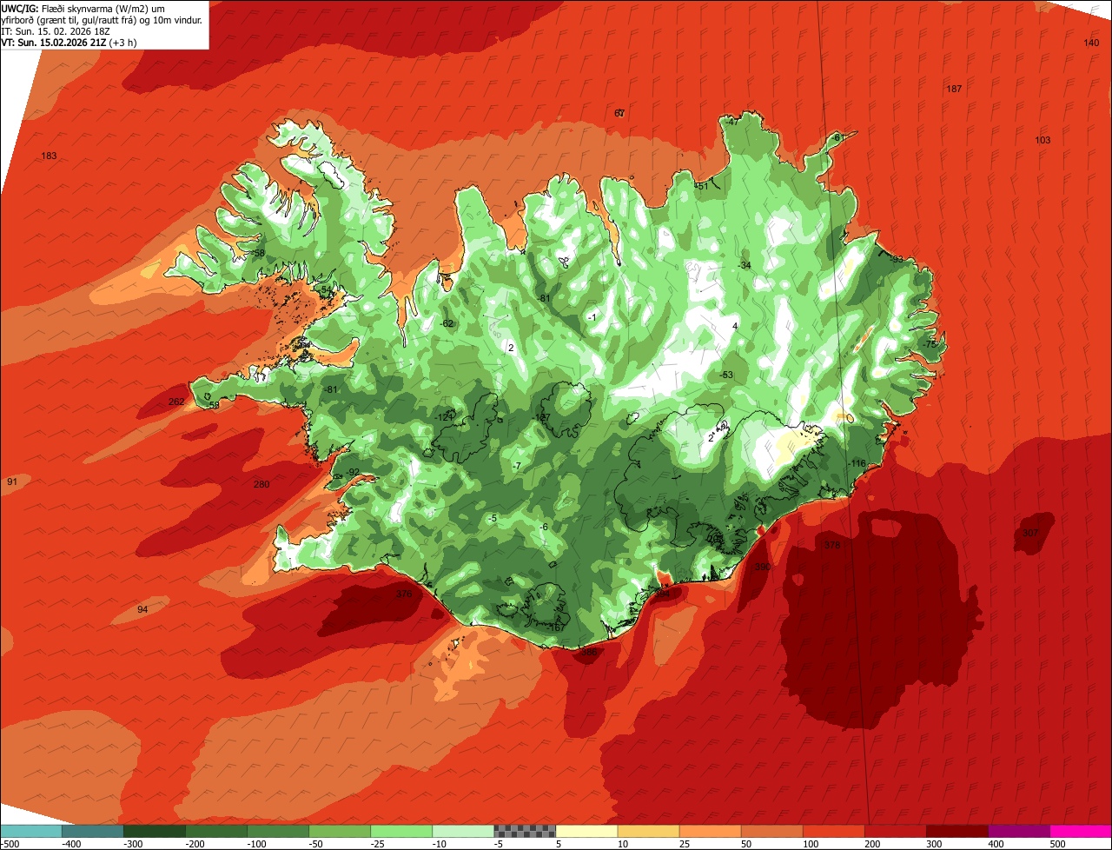The height and width of the screenshot is (850, 1112).
Task: Click the '262' value off the west coast
Action: [176, 402]
